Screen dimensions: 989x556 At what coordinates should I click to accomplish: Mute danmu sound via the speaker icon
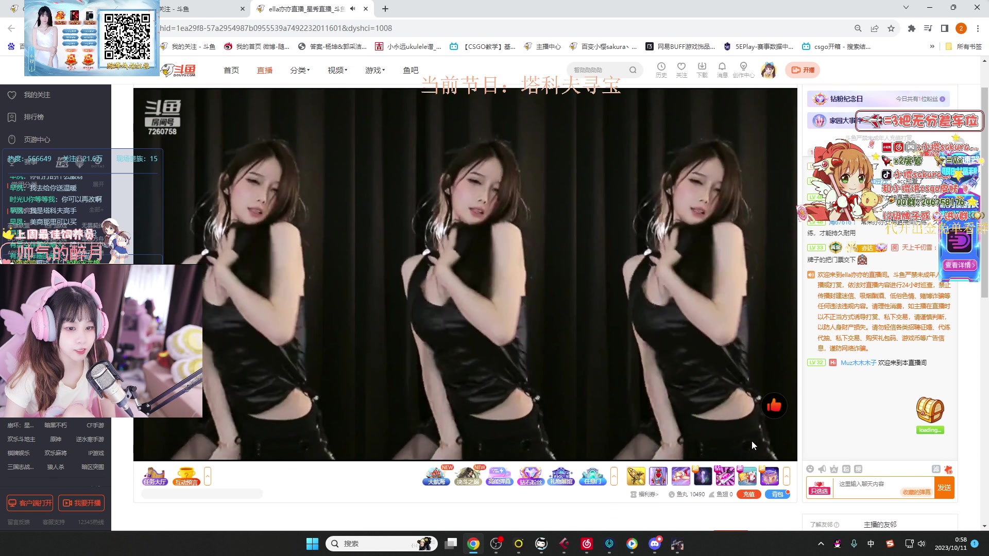tap(822, 469)
